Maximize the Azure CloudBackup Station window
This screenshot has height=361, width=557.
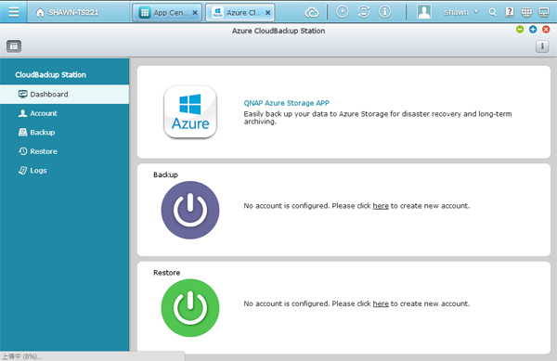pos(533,30)
